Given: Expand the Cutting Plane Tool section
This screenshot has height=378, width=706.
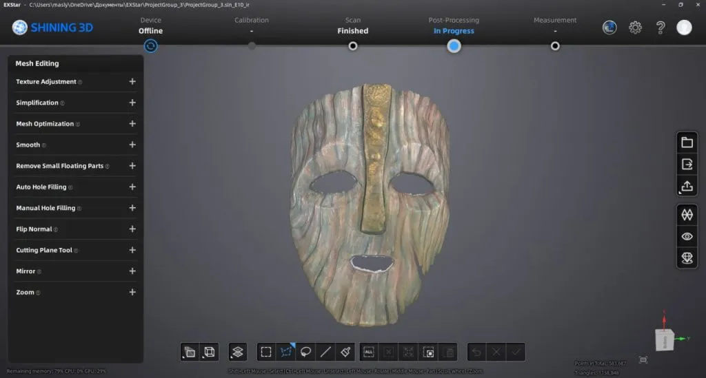Looking at the screenshot, I should click(132, 250).
